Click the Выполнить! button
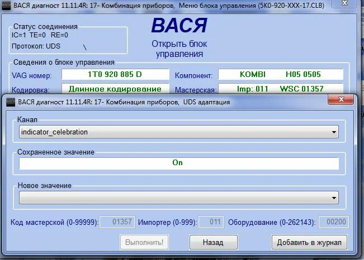 pos(144,242)
